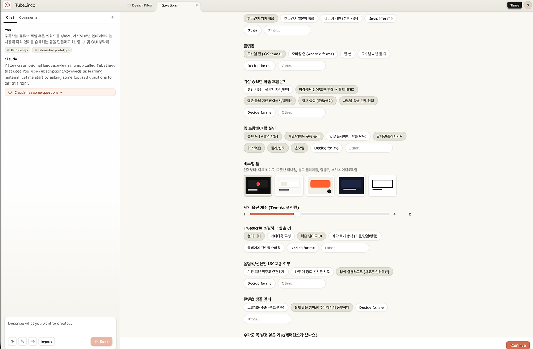Toggle the '한국인이 영어 학습' option
This screenshot has height=349, width=533.
point(261,18)
